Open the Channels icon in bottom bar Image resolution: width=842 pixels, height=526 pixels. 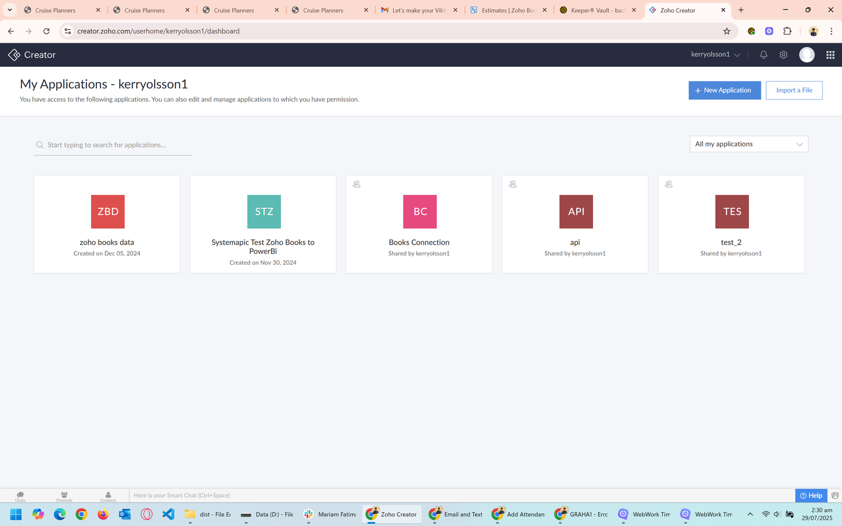[64, 497]
